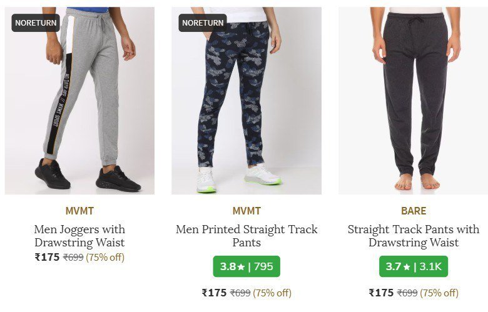This screenshot has height=312, width=488.
Task: Click ₹175 price under Printed Track Pants
Action: (214, 292)
